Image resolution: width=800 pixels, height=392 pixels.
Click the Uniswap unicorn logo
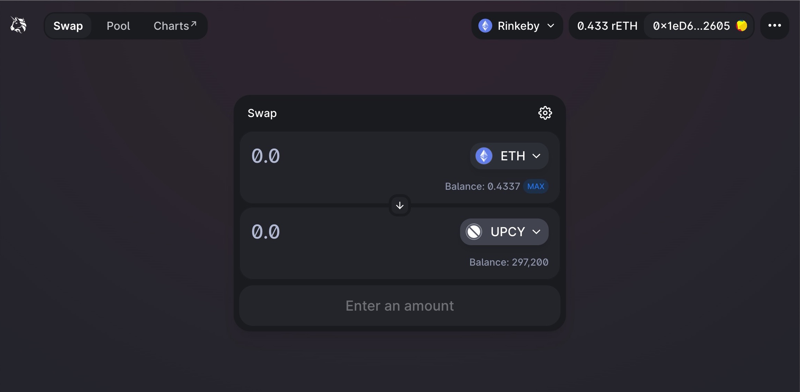[x=18, y=25]
